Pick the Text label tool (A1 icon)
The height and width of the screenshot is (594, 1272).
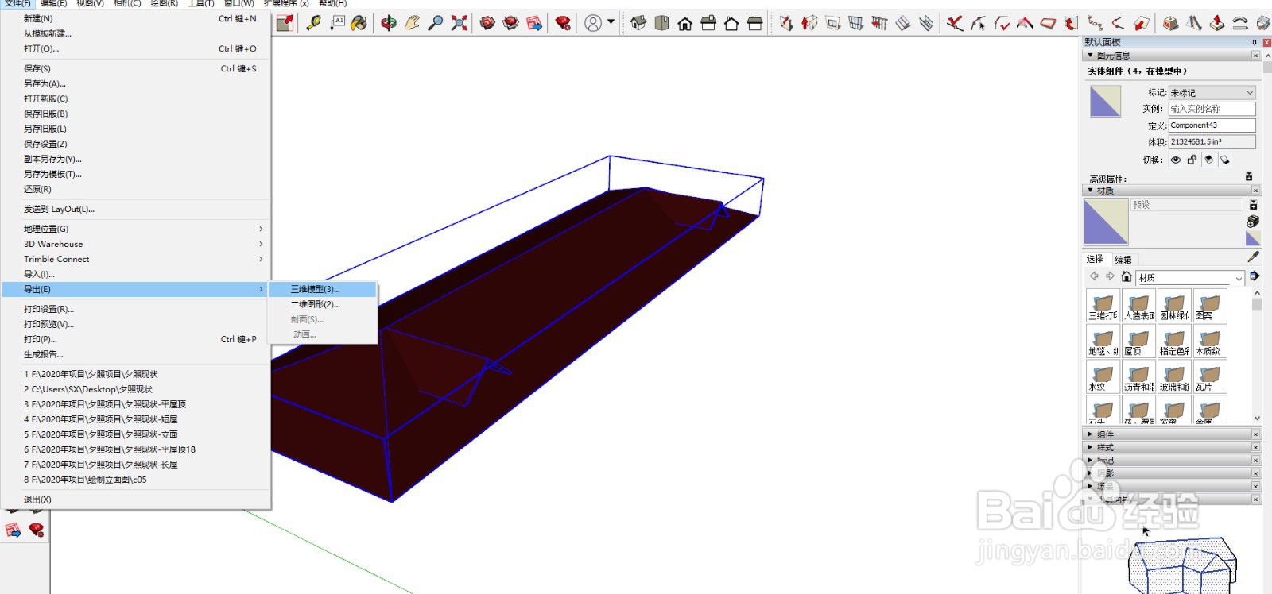tap(337, 23)
